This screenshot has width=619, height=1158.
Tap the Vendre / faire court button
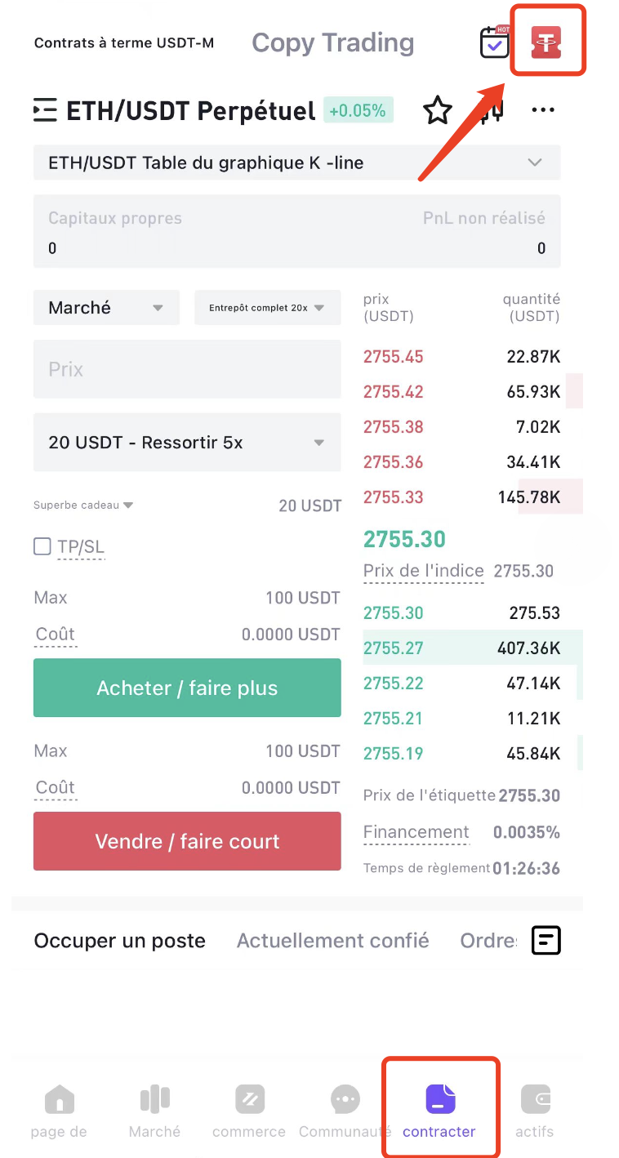pos(187,841)
